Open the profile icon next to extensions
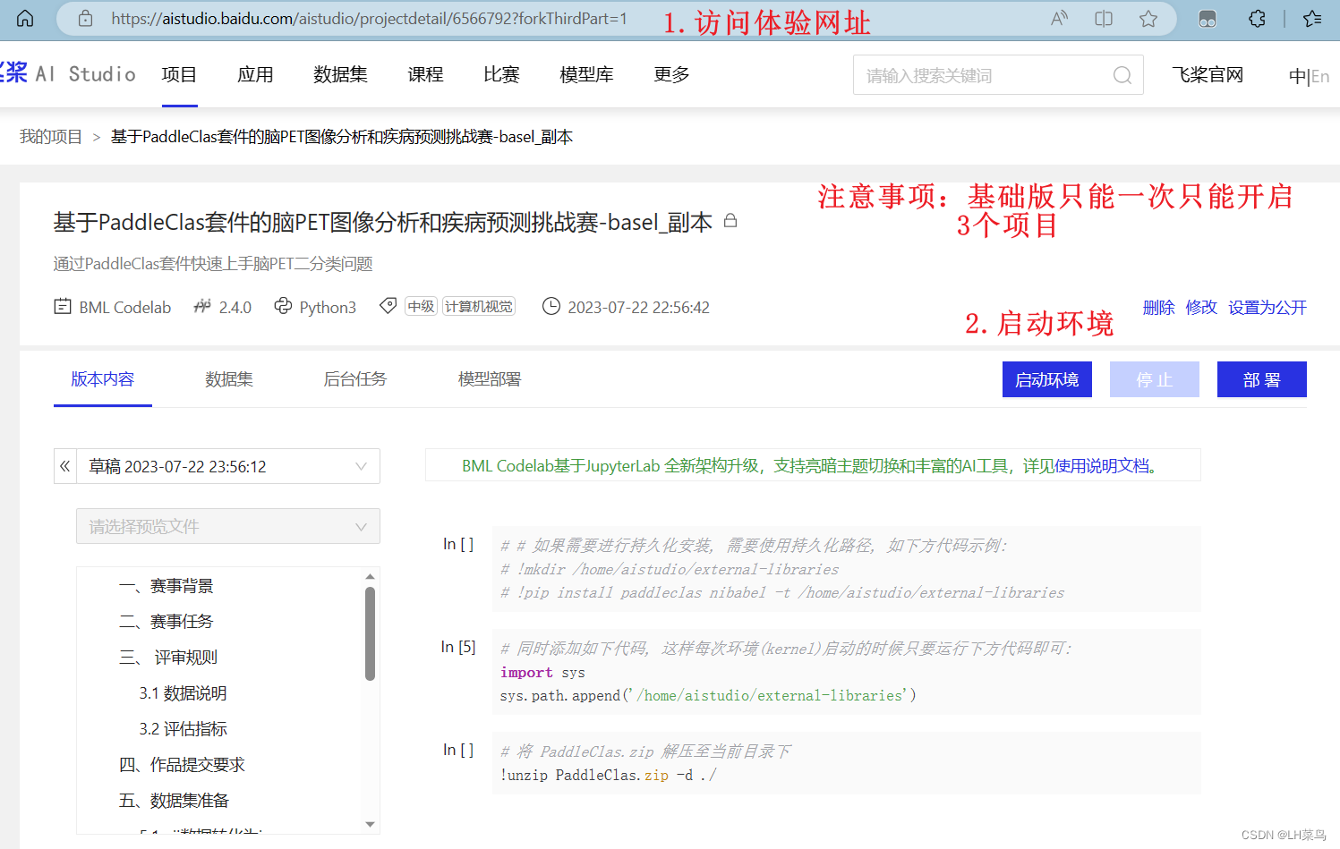Viewport: 1340px width, 849px height. 1208,19
